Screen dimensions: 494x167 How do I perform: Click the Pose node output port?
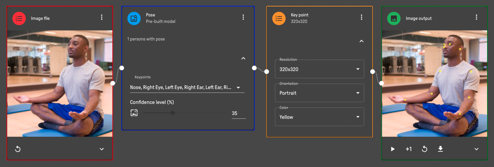tap(254, 68)
